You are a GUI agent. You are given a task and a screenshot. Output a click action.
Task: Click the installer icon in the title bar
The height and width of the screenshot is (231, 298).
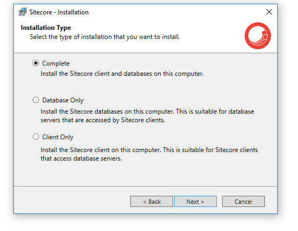point(22,12)
